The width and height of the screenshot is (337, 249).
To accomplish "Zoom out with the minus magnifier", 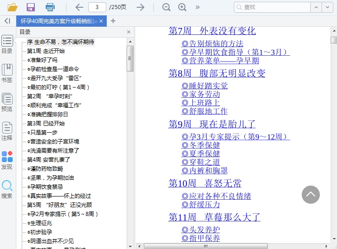I will click(x=166, y=7).
